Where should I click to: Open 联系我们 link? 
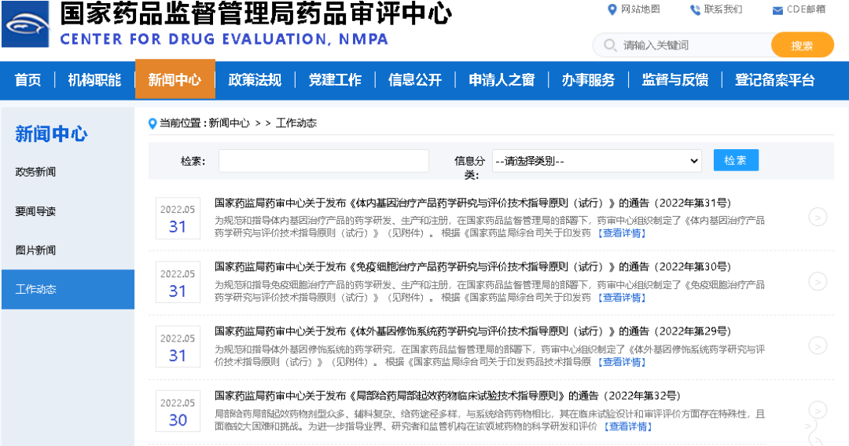coord(723,9)
